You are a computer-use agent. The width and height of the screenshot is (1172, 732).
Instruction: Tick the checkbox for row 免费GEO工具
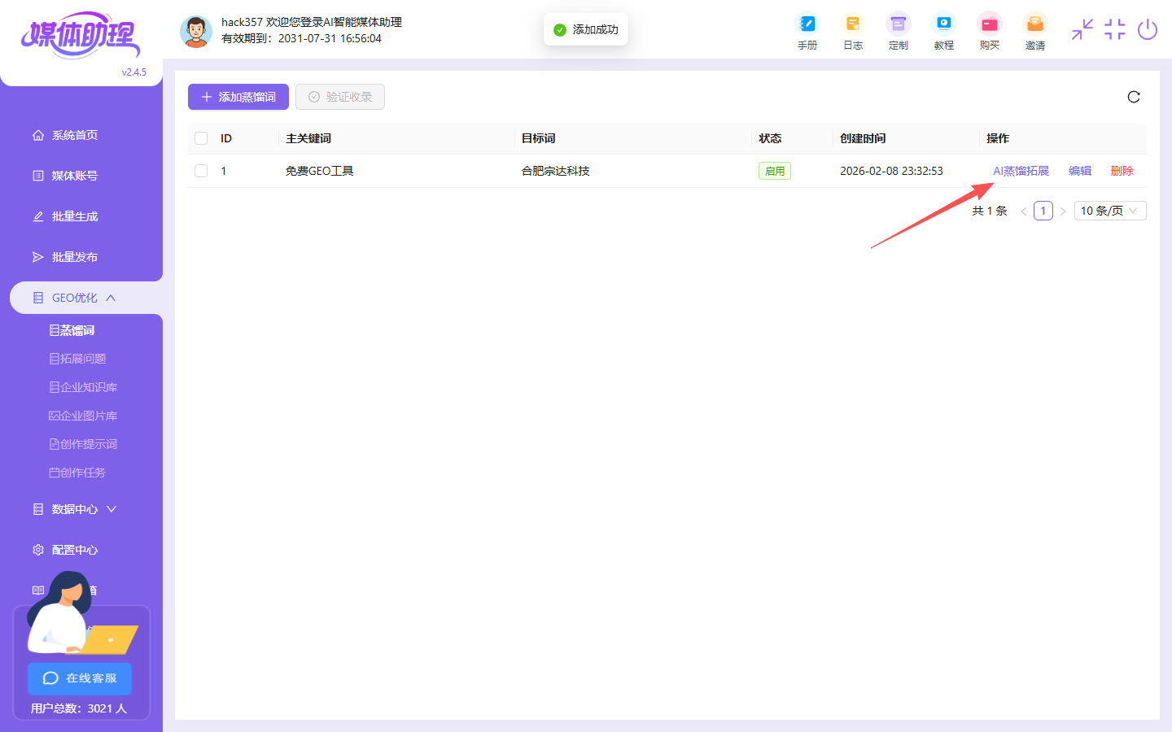[201, 171]
